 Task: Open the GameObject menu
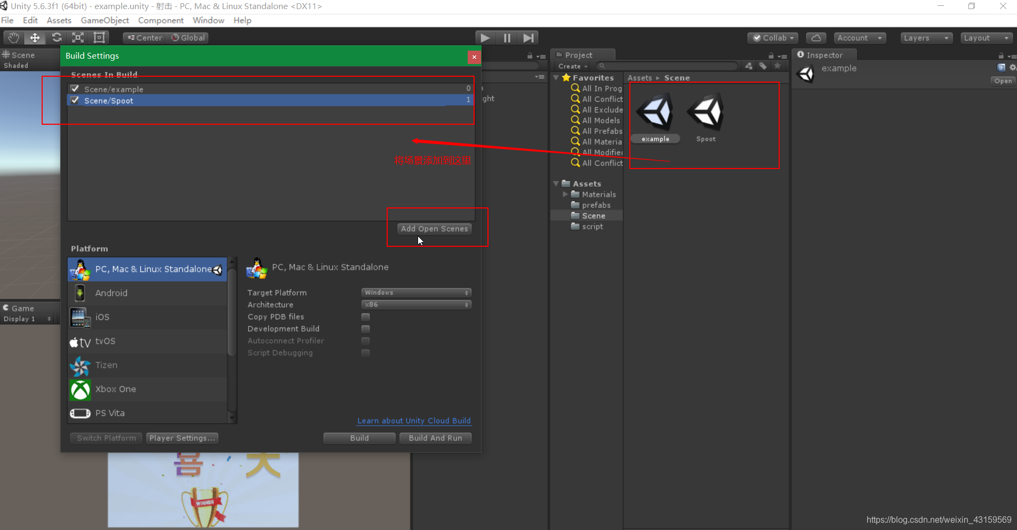[x=105, y=20]
